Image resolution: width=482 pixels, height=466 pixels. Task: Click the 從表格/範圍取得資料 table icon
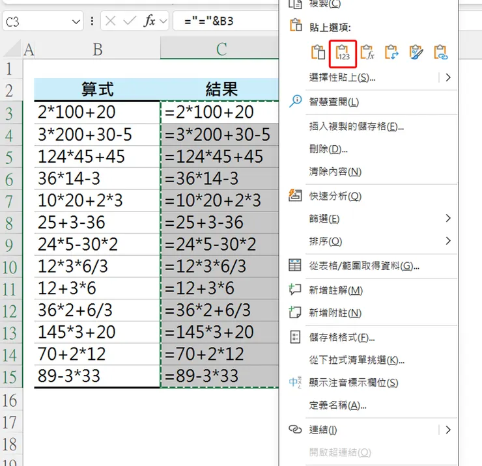click(x=295, y=265)
